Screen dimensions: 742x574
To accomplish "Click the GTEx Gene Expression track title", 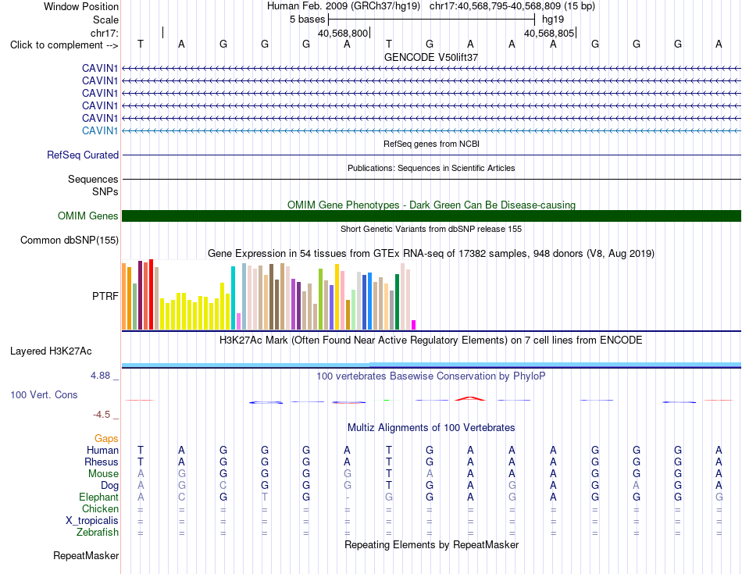I will [x=431, y=253].
